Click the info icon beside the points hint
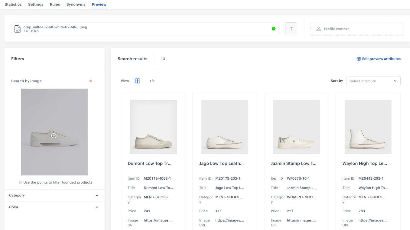410x230 pixels. point(20,182)
